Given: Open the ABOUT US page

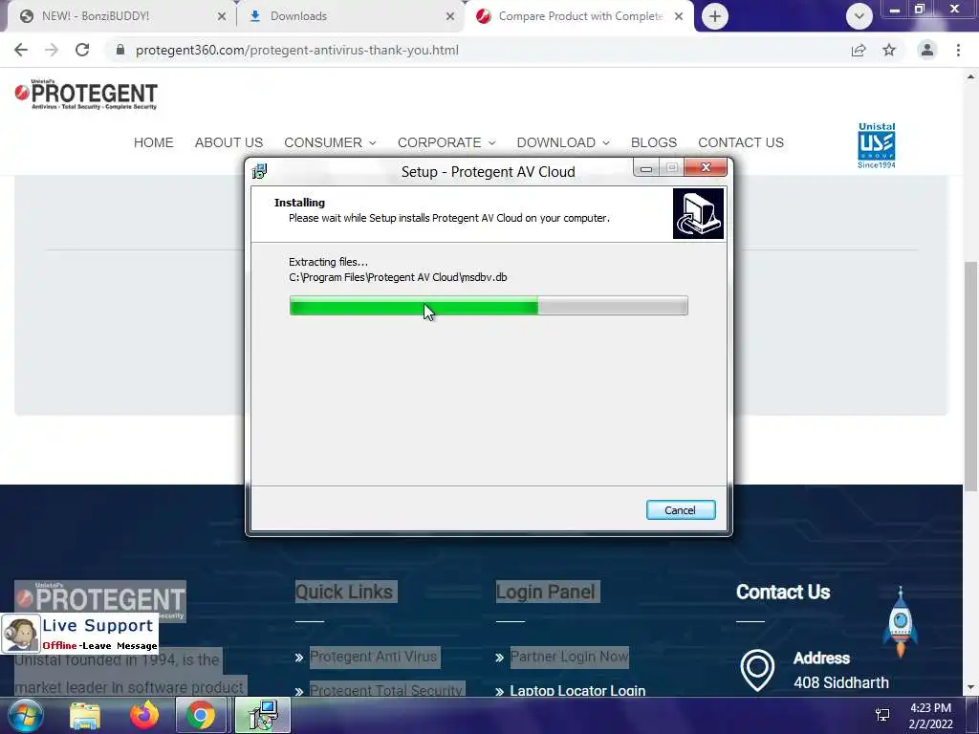Looking at the screenshot, I should pyautogui.click(x=228, y=142).
